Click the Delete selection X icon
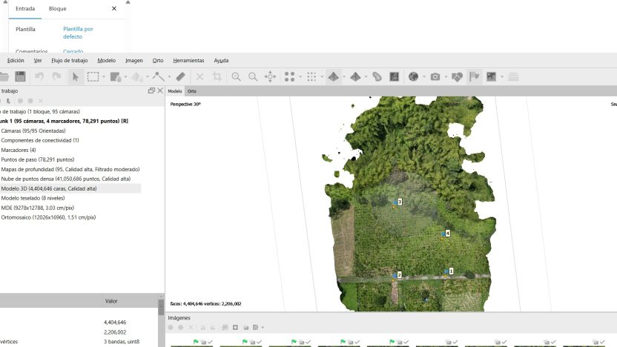The image size is (617, 347). tap(200, 76)
